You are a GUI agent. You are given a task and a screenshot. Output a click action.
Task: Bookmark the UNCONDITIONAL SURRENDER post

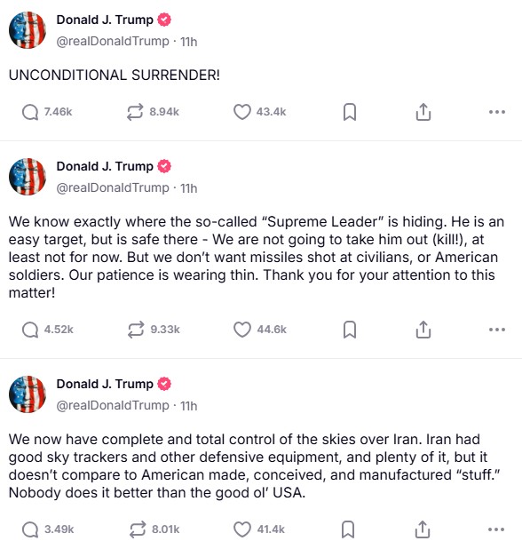click(350, 112)
